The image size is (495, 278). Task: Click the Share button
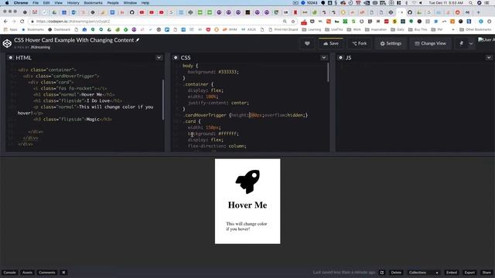[x=486, y=273]
